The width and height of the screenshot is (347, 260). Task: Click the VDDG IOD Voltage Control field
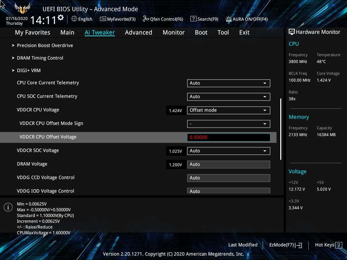point(229,191)
